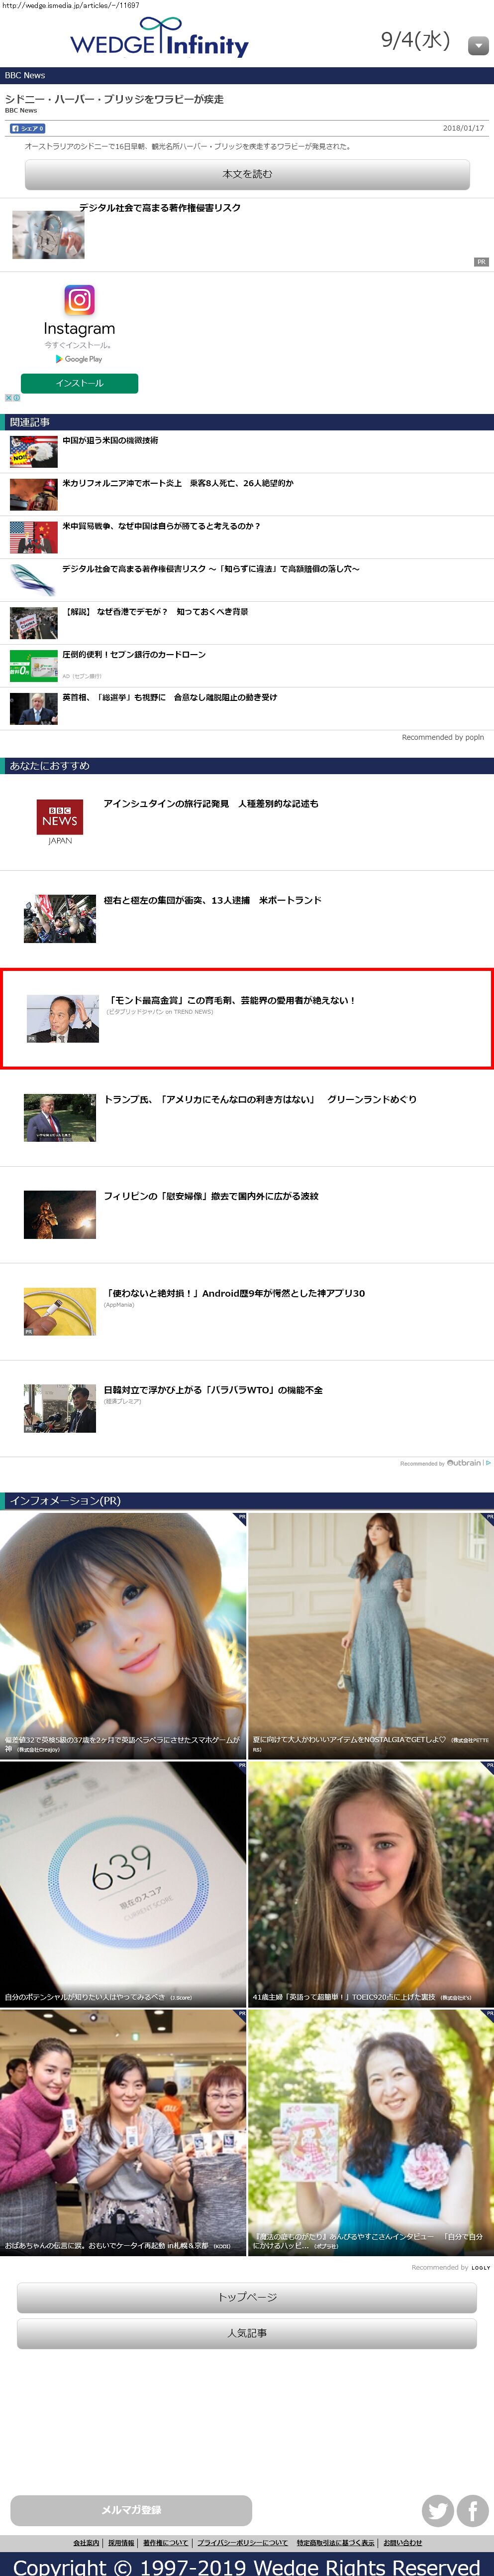Click BBC News Japan logo thumbnail

pos(60,821)
